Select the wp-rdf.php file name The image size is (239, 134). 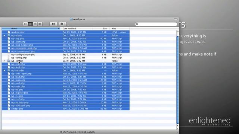pyautogui.click(x=17, y=90)
